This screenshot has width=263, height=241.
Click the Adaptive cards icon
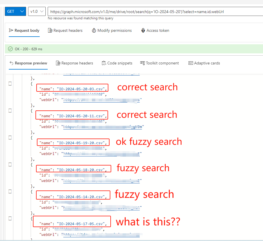(191, 63)
